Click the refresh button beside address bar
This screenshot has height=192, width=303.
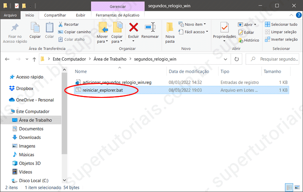point(237,59)
